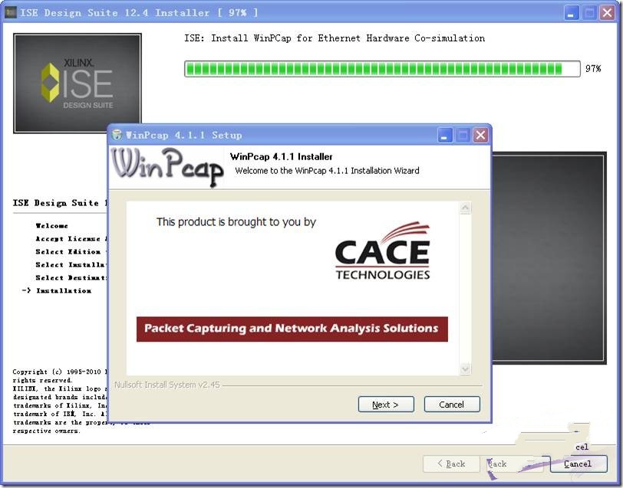Select the Select Edition step
Viewport: 623px width, 488px height.
(68, 252)
